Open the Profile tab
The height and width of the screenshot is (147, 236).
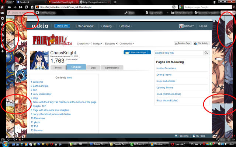tap(58, 68)
